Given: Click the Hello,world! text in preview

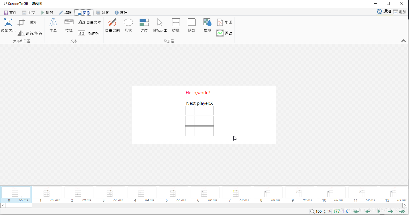Looking at the screenshot, I should click(x=198, y=92).
